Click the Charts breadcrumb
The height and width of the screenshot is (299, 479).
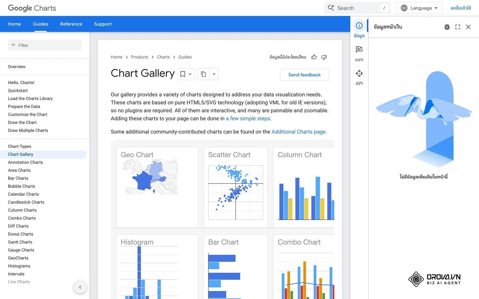(163, 57)
